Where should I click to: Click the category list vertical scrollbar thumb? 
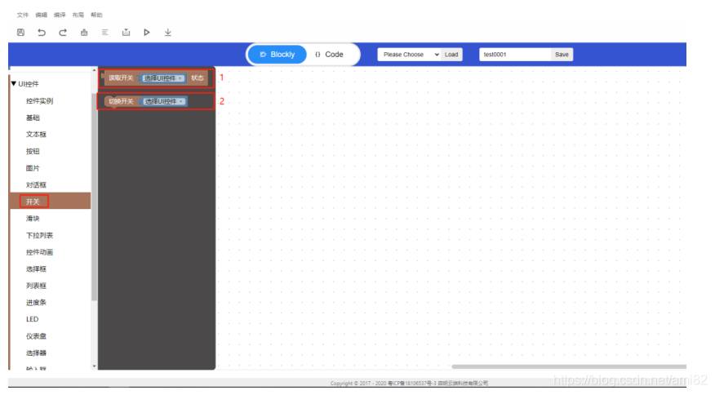point(95,197)
